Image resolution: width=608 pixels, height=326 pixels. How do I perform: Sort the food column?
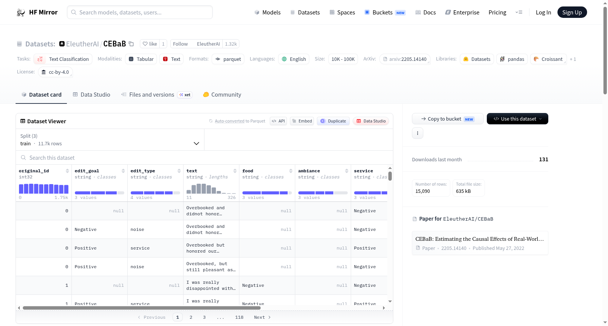[x=291, y=171]
